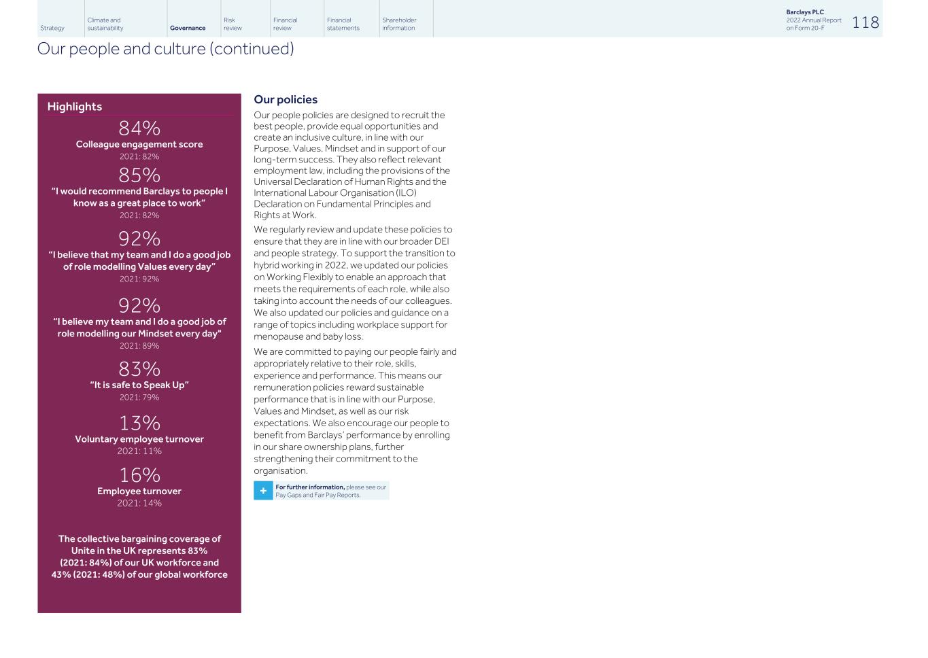Navigate to Shareholder information tab
This screenshot has width=928, height=658.
pos(399,24)
